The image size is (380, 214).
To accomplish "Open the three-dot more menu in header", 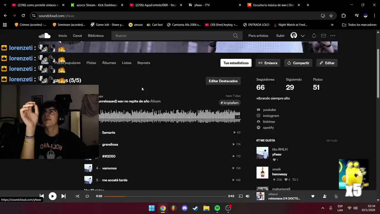I will pyautogui.click(x=333, y=36).
